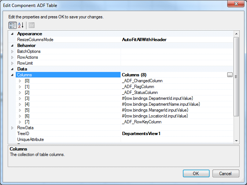This screenshot has width=247, height=185.
Task: Click the Behavior category header
Action: point(26,46)
